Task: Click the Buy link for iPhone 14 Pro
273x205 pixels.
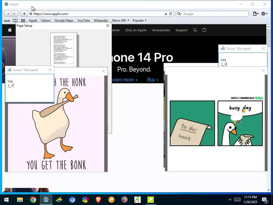Action: 153,80
